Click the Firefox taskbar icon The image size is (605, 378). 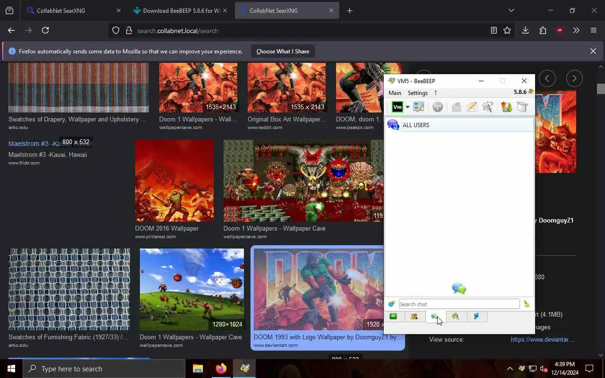pyautogui.click(x=221, y=369)
